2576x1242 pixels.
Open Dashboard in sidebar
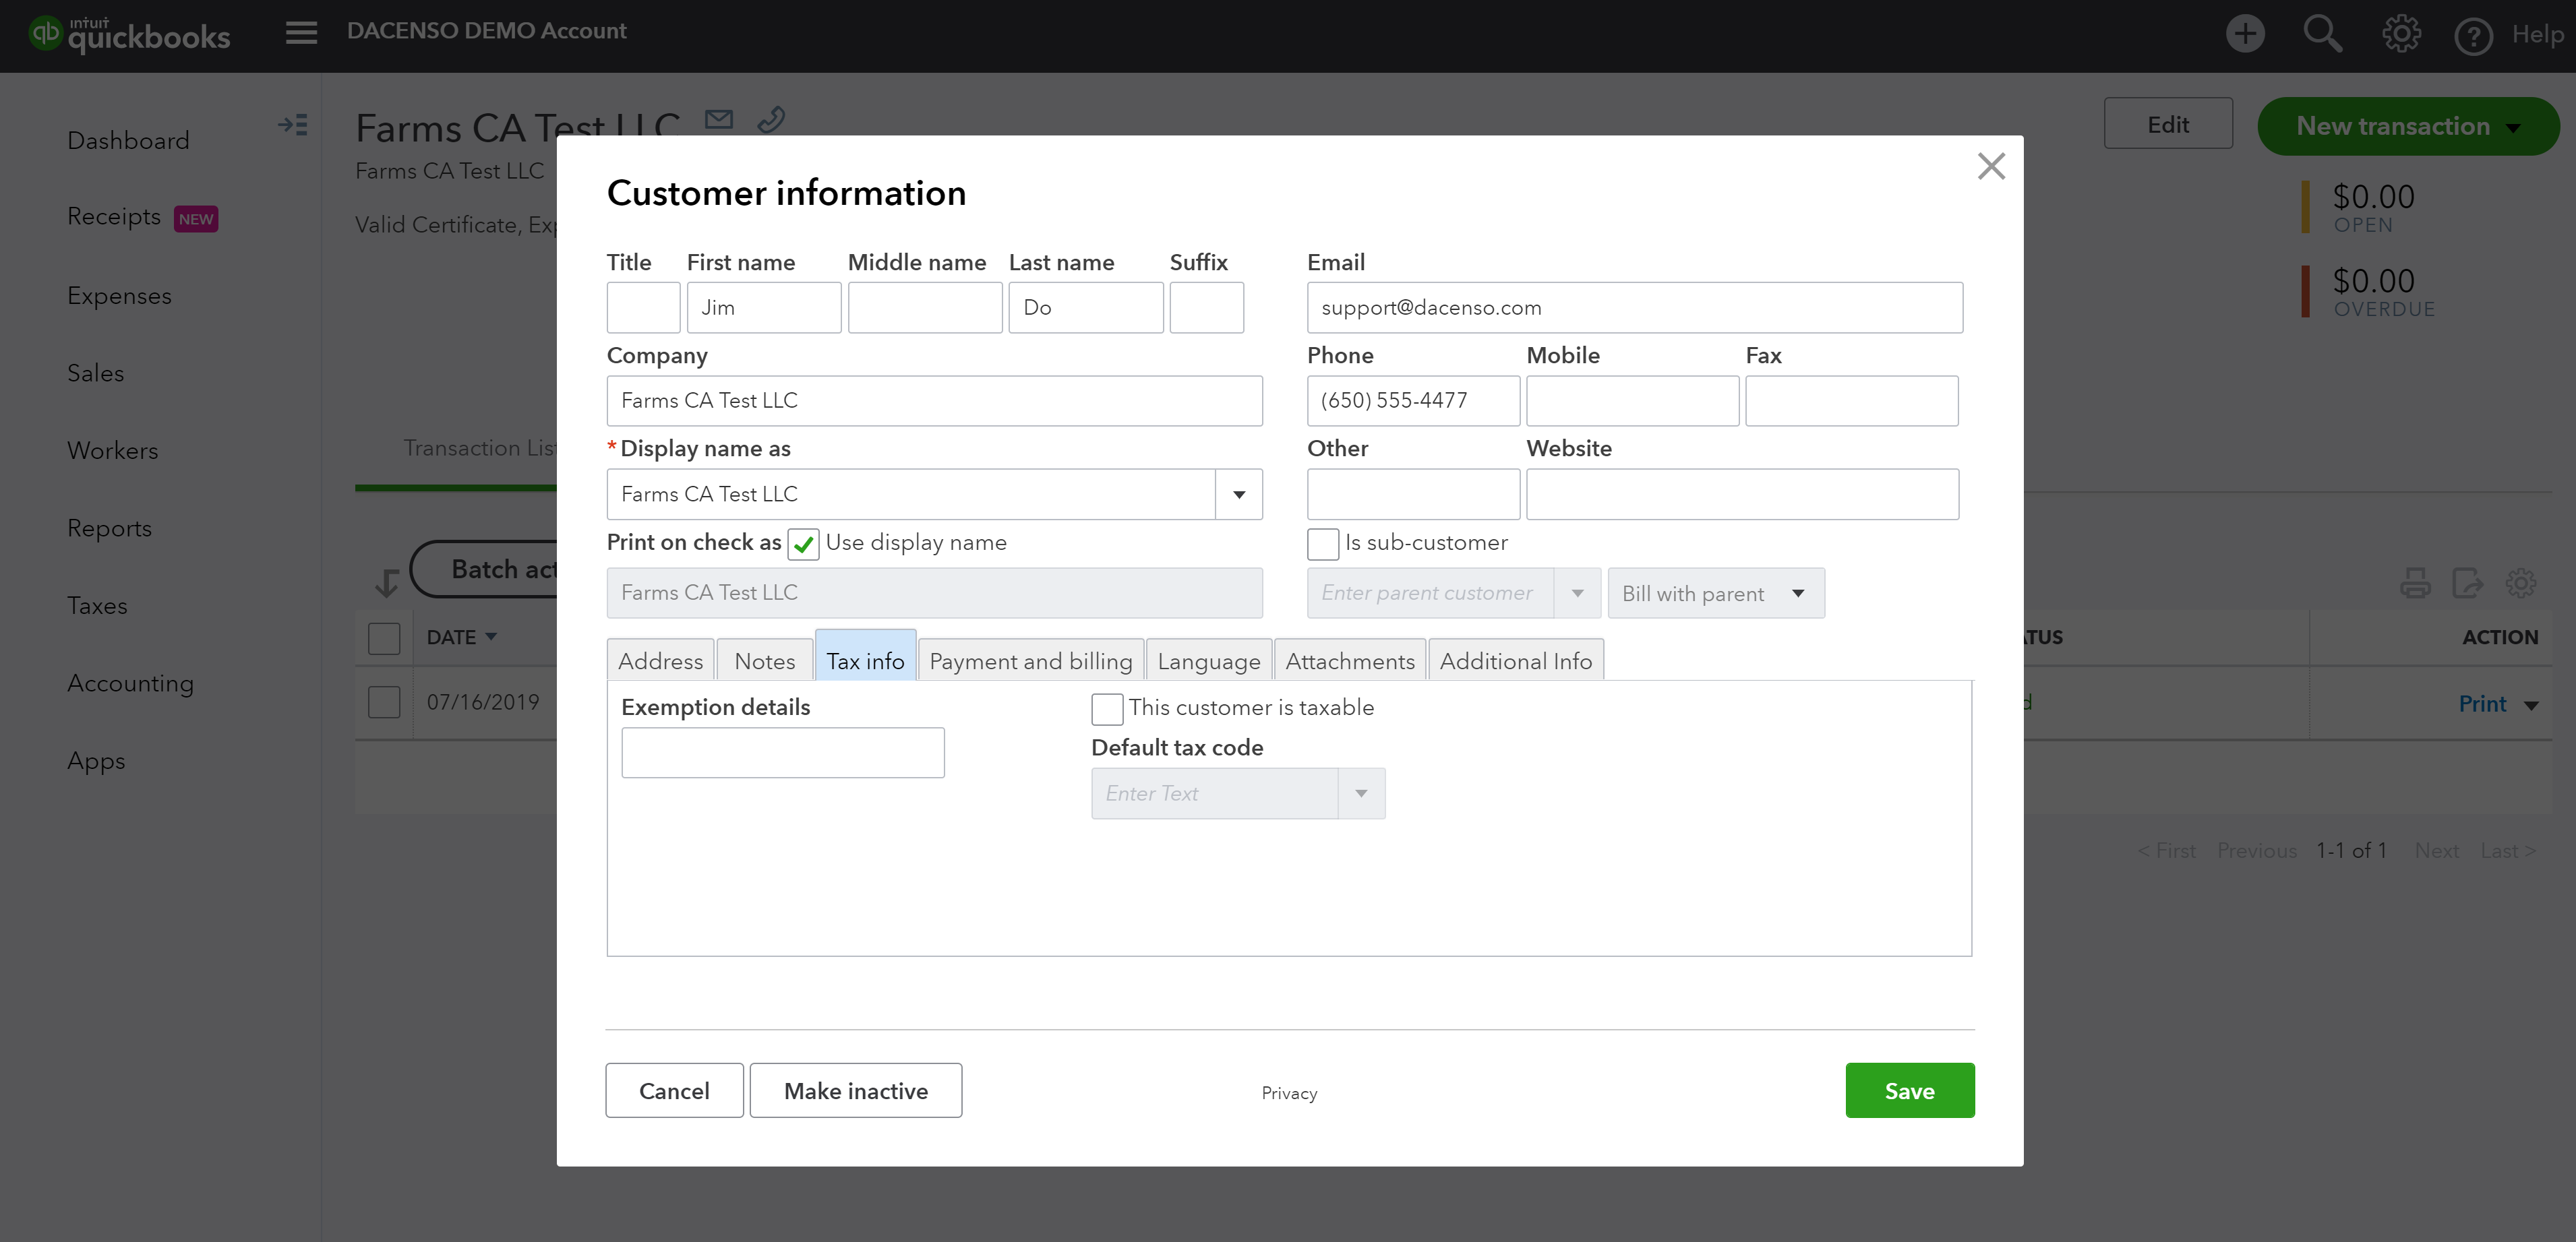click(x=128, y=140)
